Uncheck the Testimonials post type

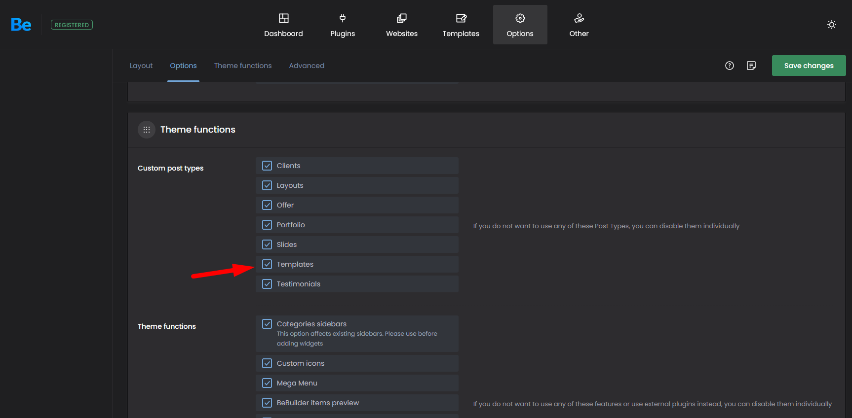click(267, 284)
